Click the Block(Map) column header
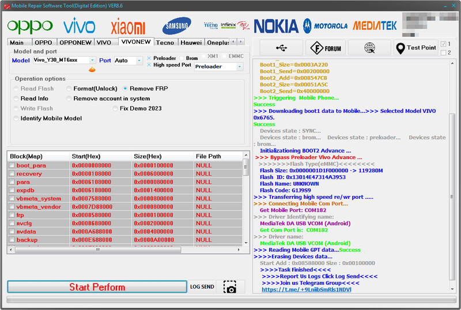This screenshot has width=461, height=310. [38, 157]
